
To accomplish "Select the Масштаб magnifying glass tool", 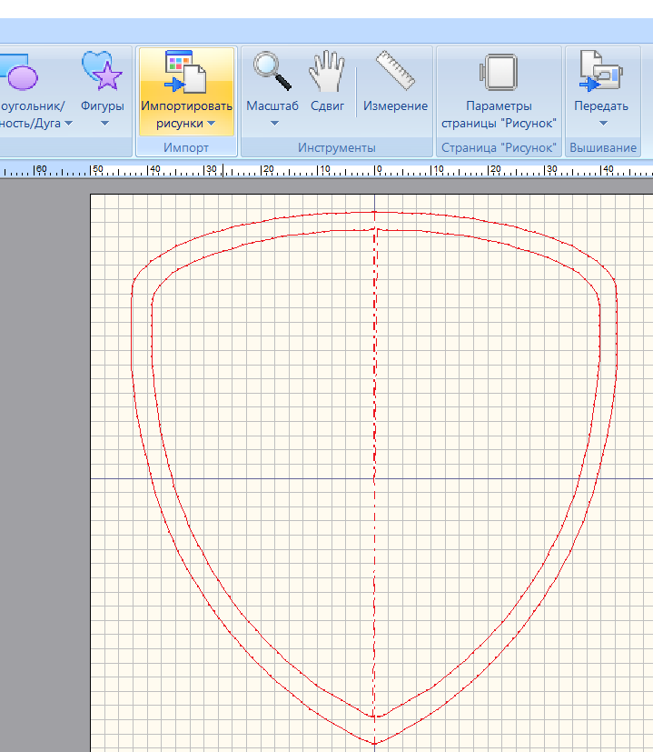I will pos(272,71).
